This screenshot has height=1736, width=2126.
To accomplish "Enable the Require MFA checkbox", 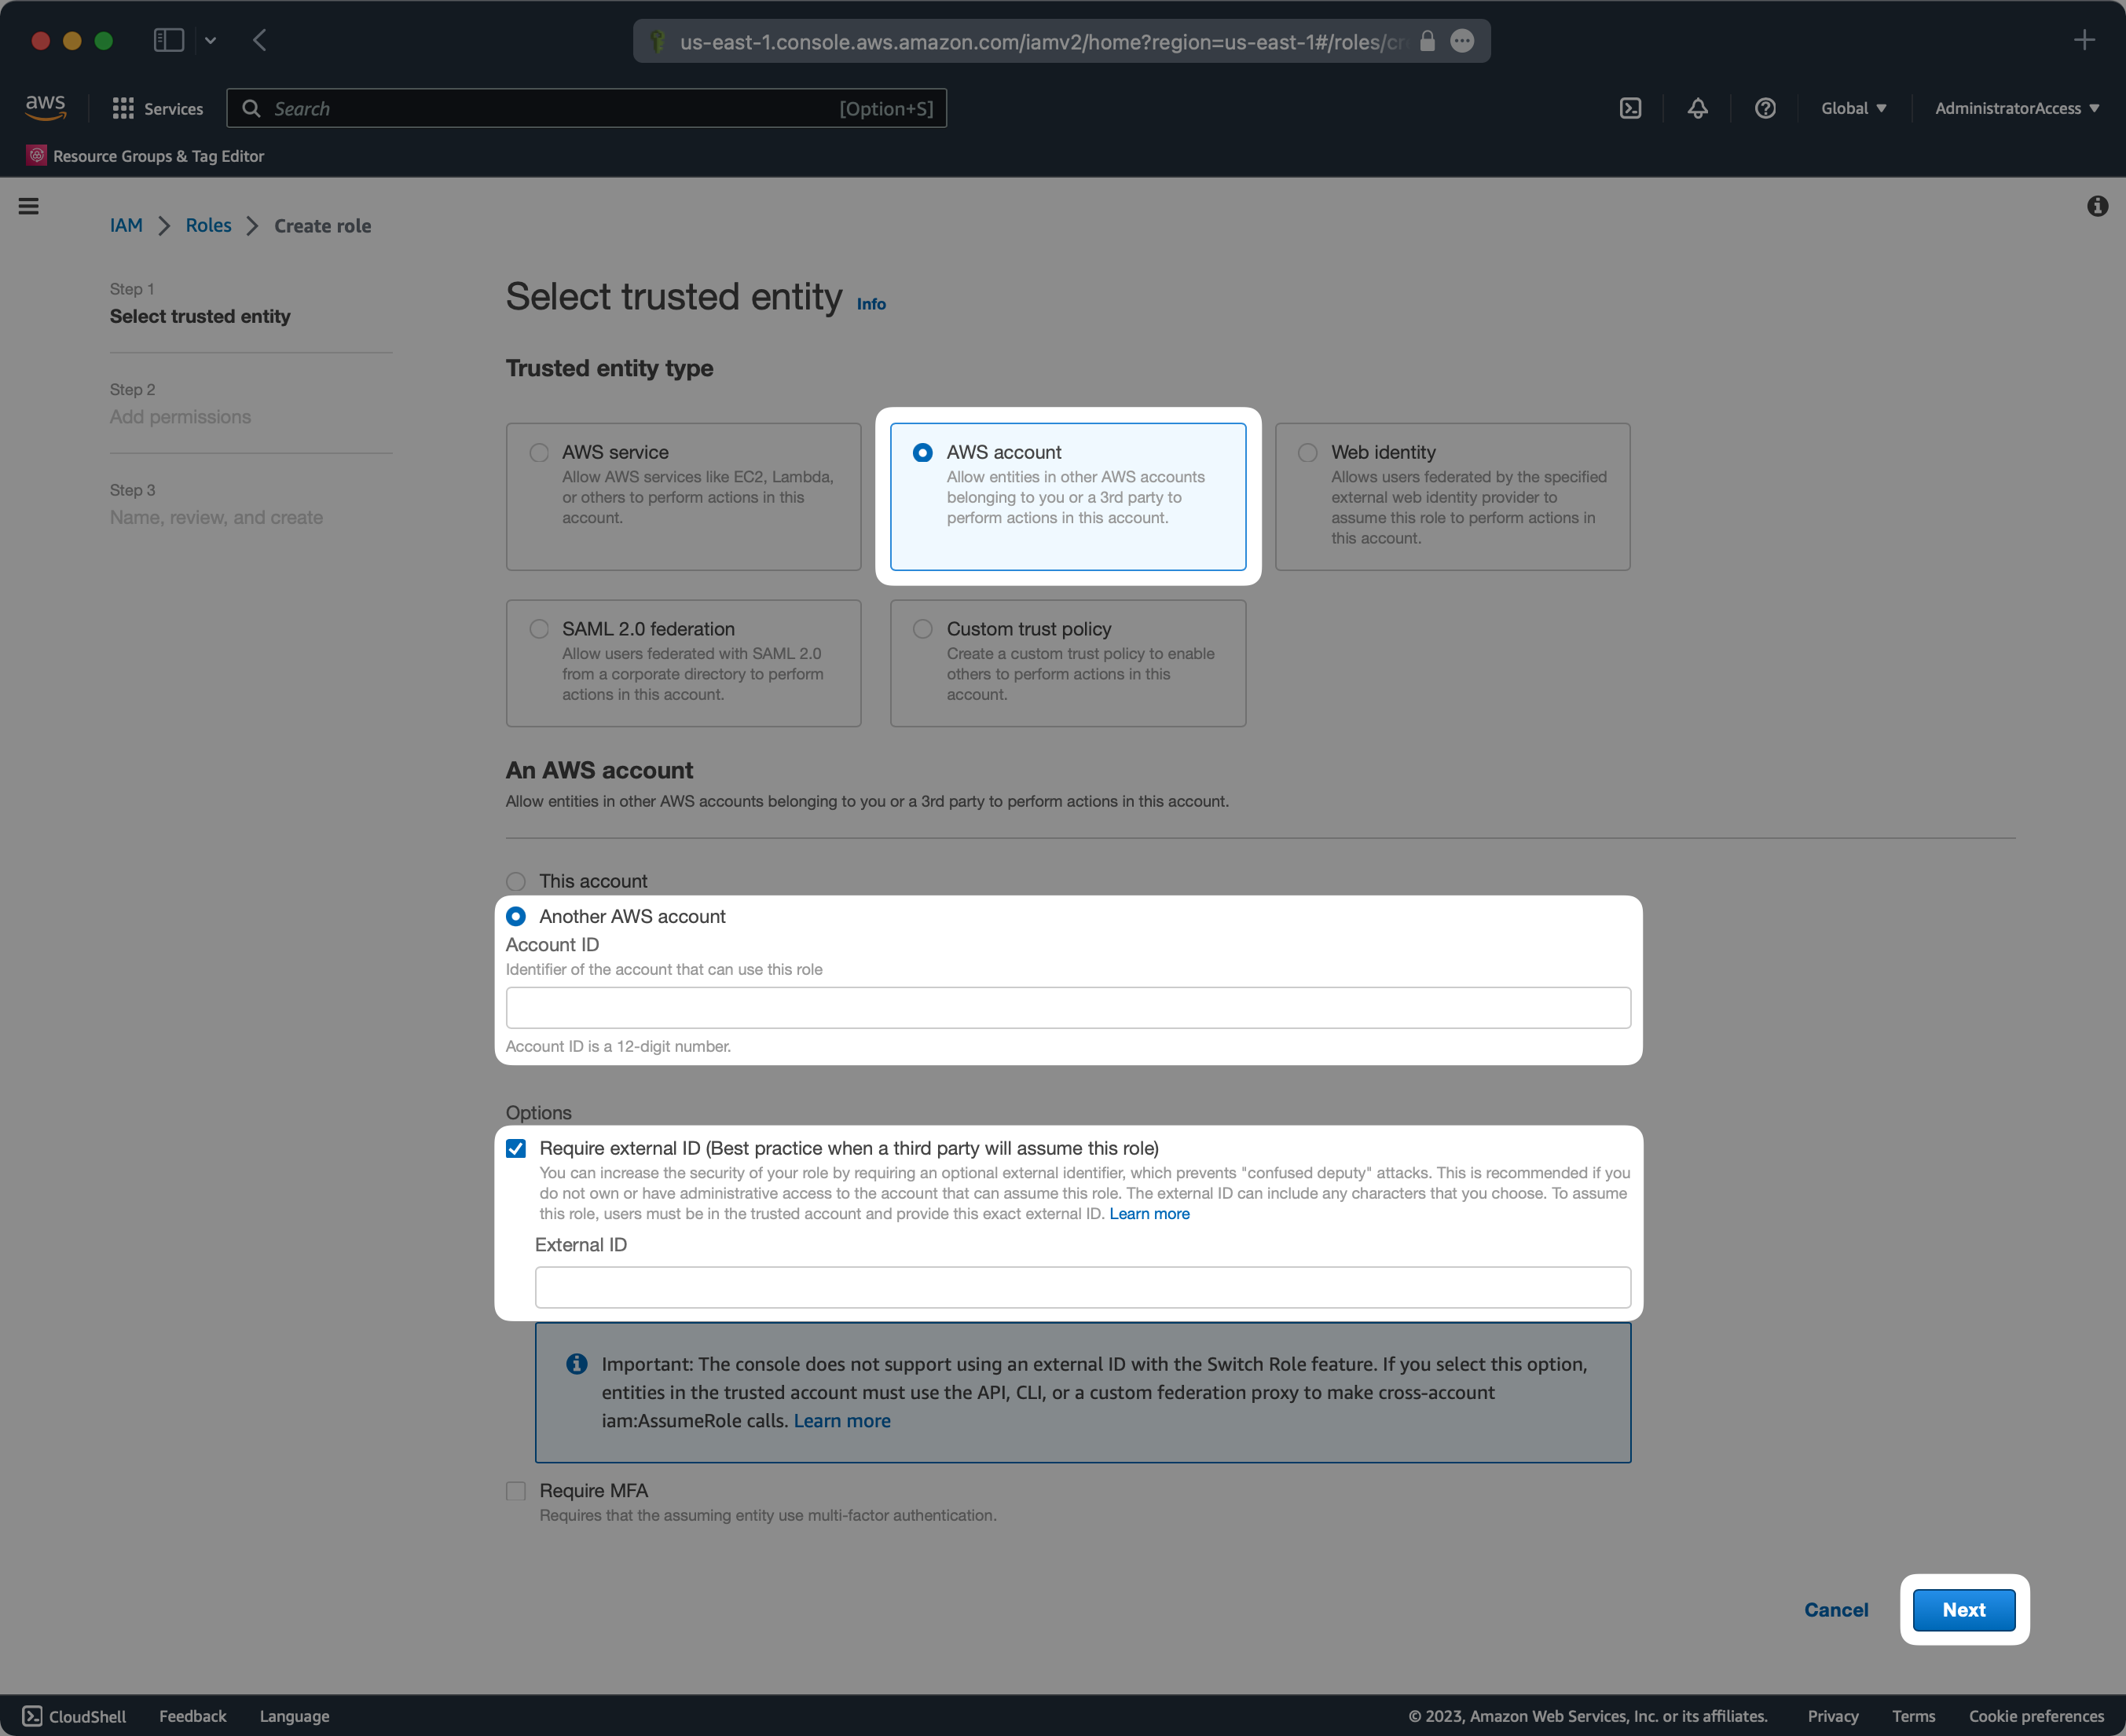I will point(516,1491).
